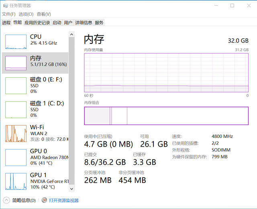This screenshot has height=209, width=257.
Task: Click the Task Manager app icon in title bar
Action: pos(5,6)
